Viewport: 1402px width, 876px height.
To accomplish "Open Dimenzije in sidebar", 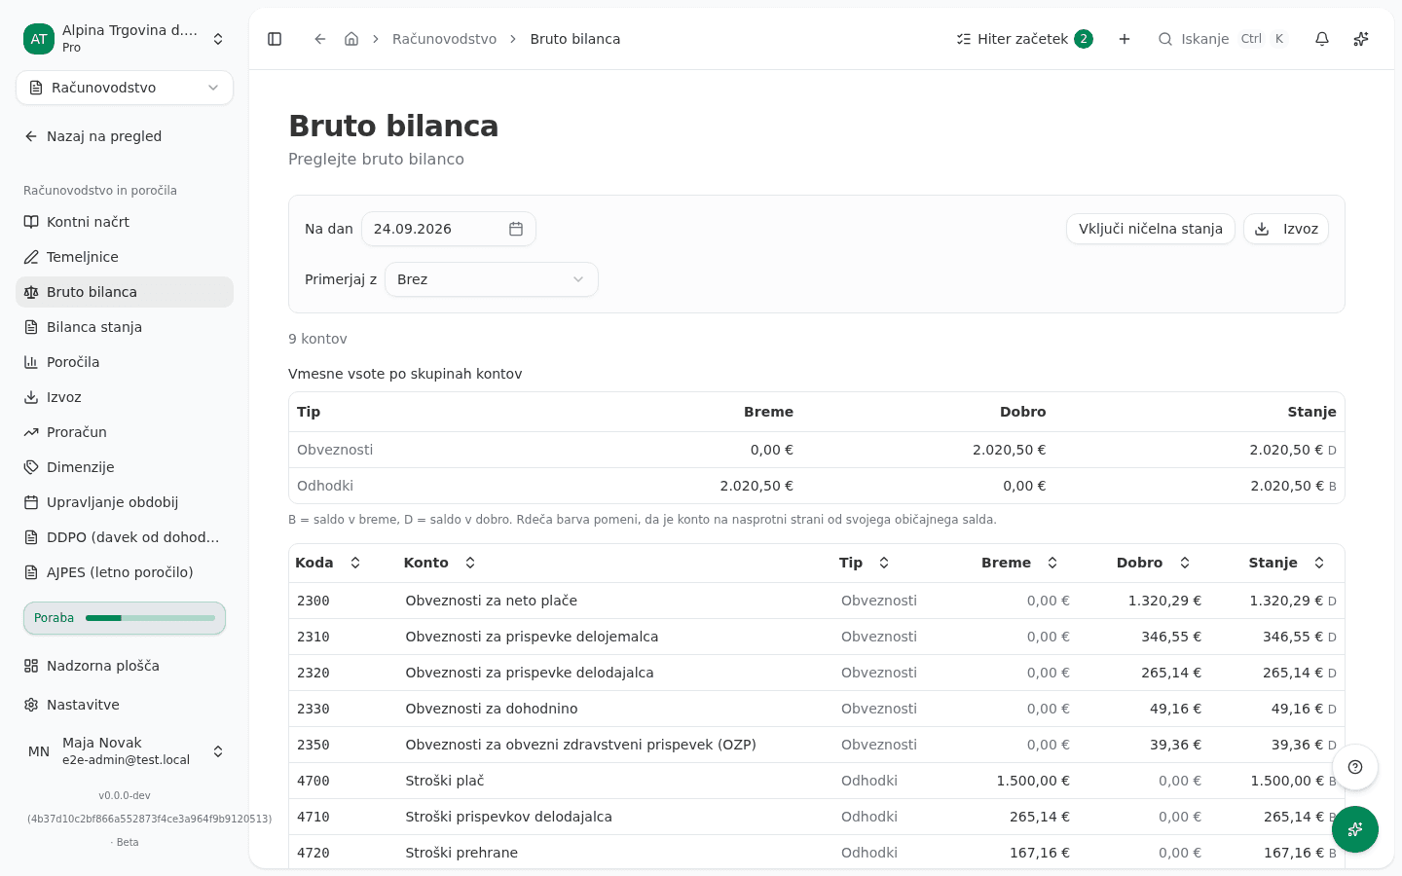I will [x=125, y=467].
